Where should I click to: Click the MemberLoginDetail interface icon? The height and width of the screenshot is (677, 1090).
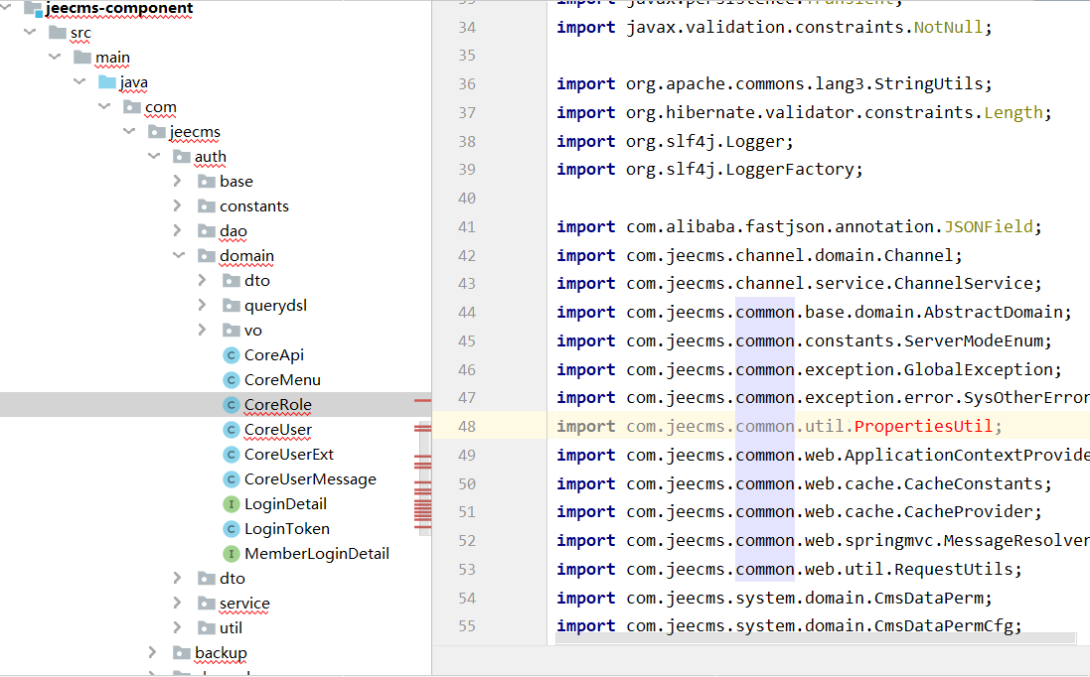coord(232,554)
